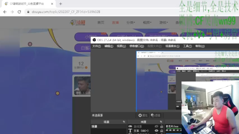Click the 主播积分 12 score box
239x134 pixels.
(x=81, y=64)
